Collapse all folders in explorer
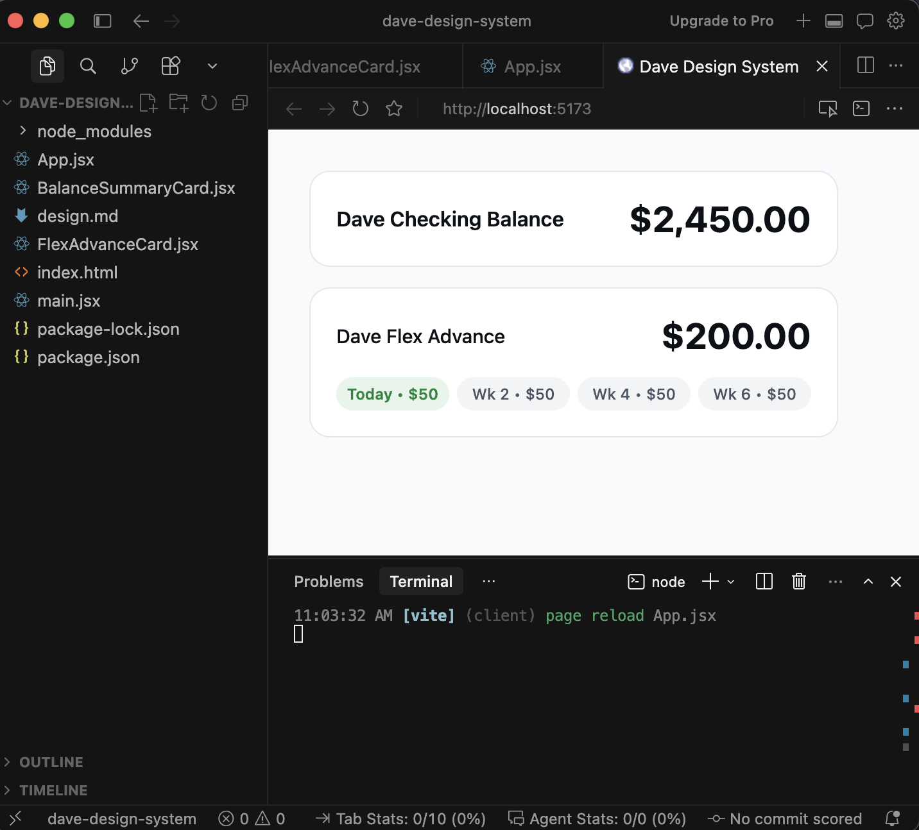919x830 pixels. pos(240,103)
